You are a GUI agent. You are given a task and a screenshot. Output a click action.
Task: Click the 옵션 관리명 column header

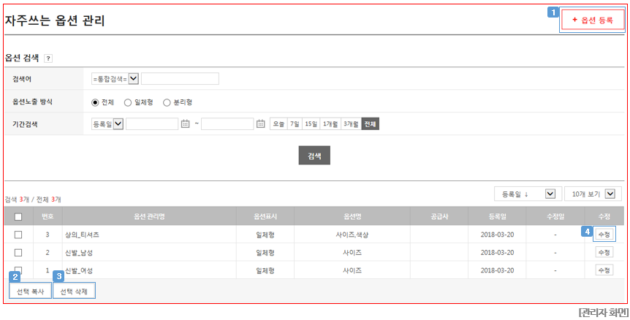tap(149, 217)
